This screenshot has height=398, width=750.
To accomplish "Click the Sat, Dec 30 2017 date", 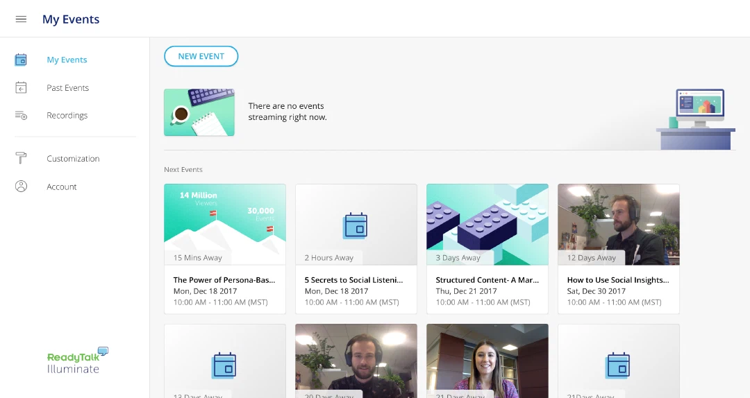I will (596, 291).
